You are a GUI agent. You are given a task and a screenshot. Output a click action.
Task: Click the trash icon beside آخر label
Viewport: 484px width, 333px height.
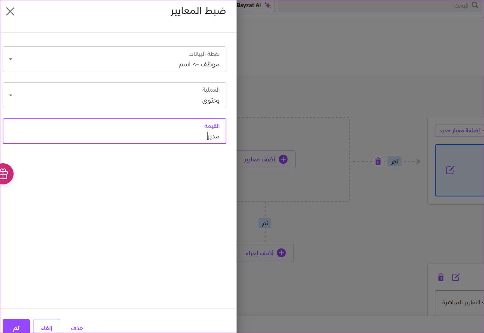coord(378,161)
